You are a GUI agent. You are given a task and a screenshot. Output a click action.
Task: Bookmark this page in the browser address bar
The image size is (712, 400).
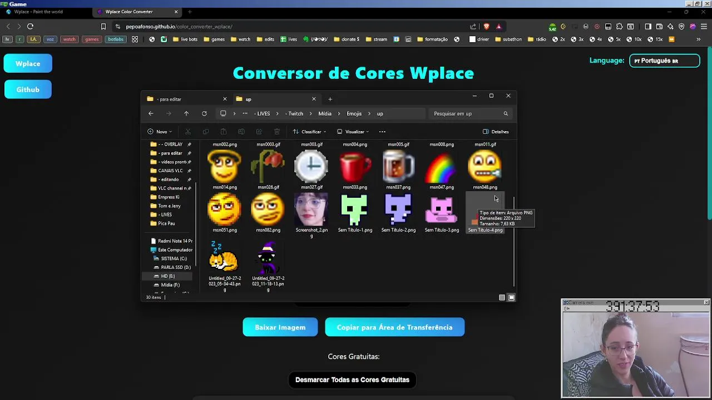(103, 26)
